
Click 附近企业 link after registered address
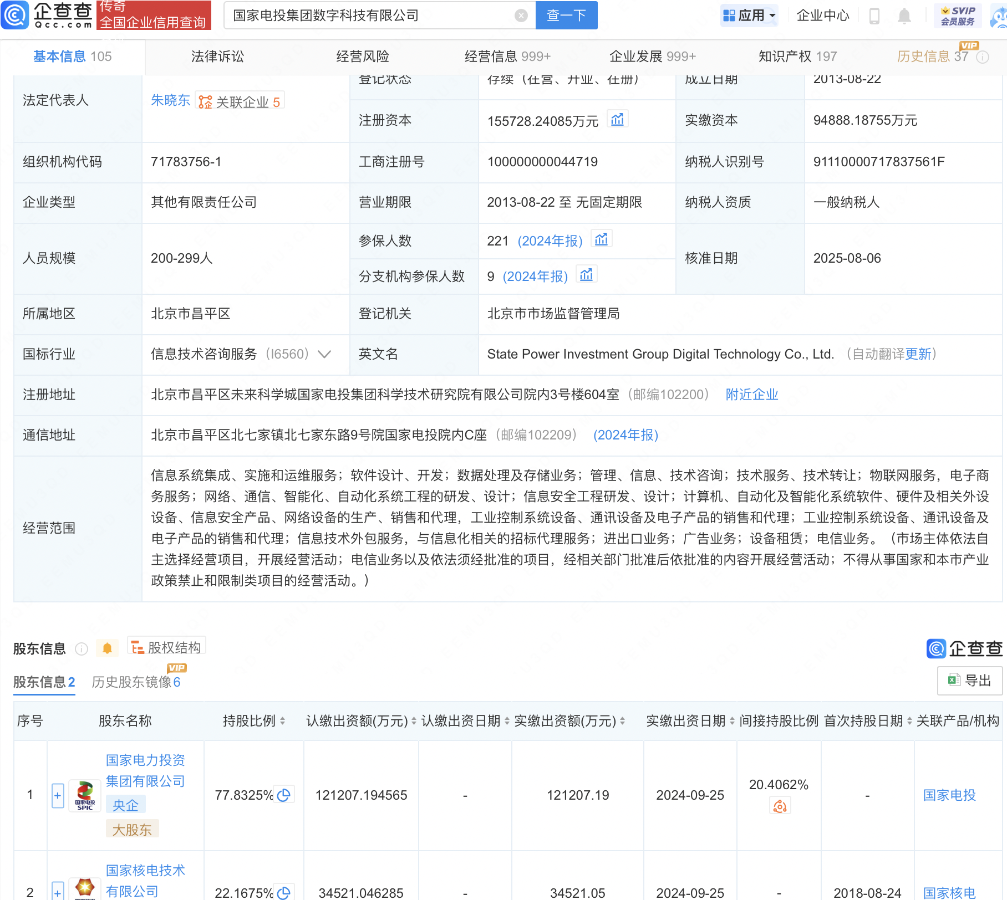click(752, 395)
